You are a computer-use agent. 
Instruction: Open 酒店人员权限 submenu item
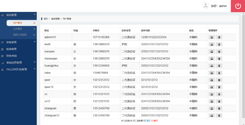20,35
